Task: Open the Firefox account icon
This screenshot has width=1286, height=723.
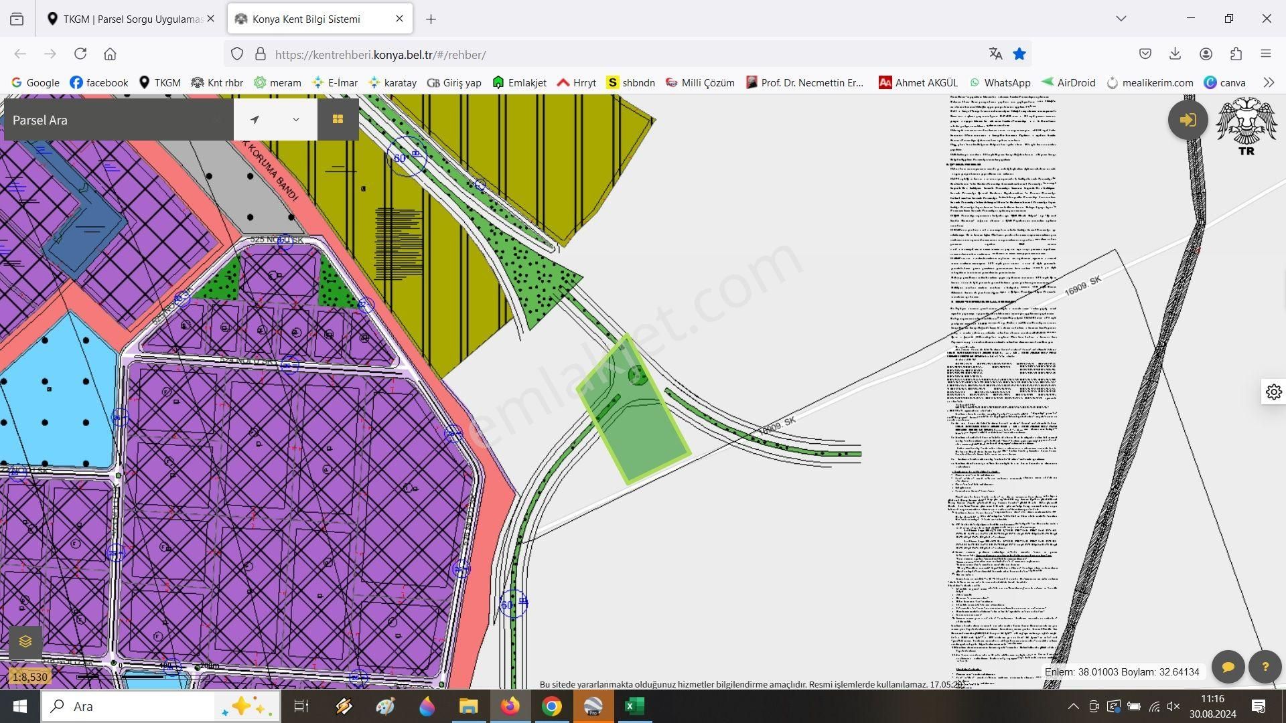Action: 1206,54
